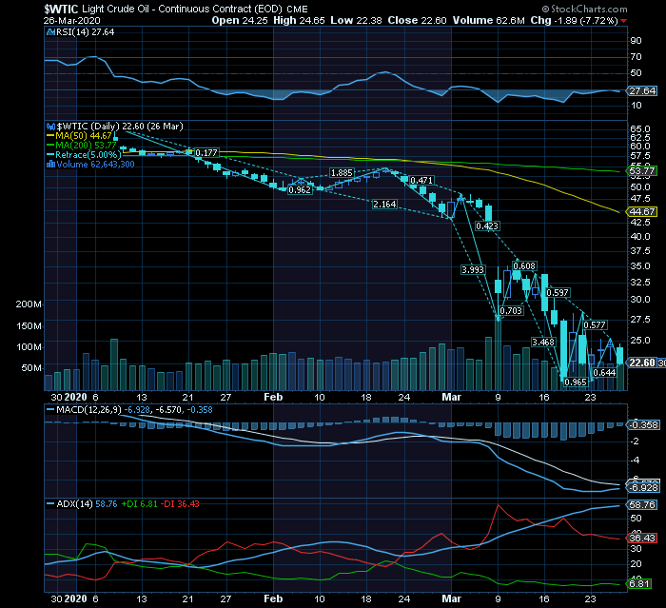Click the 'Light Crude Oil - Continuous Contract (EOD)' title
The image size is (666, 608).
183,9
